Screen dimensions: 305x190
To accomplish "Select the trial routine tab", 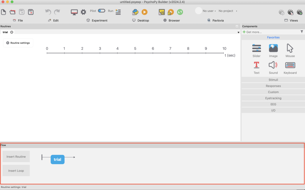I will 5,32.
